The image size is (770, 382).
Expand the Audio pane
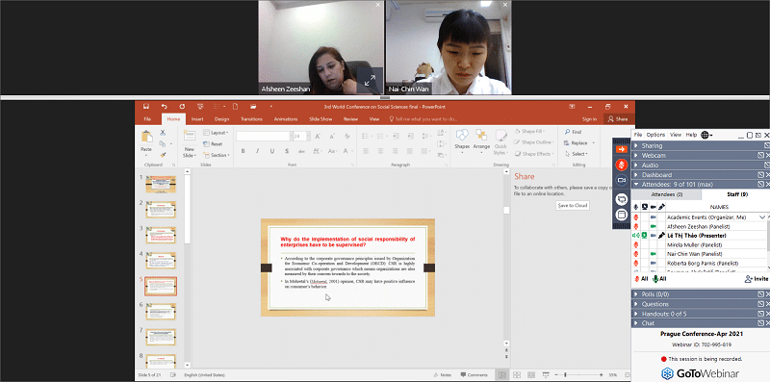point(701,165)
